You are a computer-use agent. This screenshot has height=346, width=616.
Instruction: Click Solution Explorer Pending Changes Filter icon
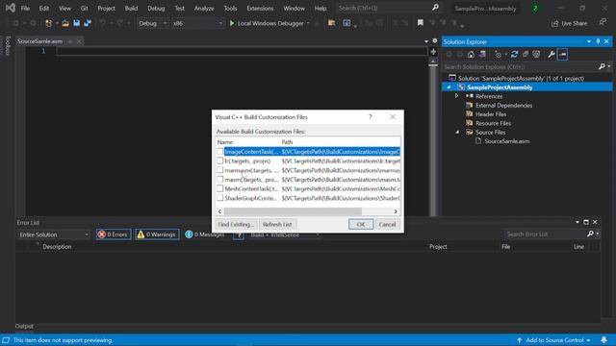[x=499, y=55]
